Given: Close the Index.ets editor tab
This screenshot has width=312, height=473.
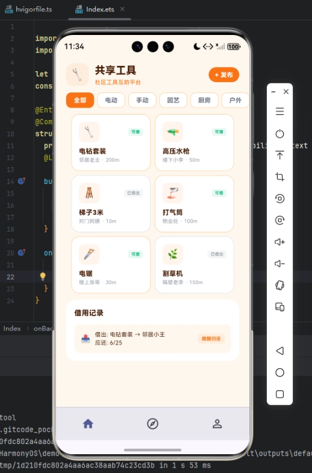Looking at the screenshot, I should point(122,9).
